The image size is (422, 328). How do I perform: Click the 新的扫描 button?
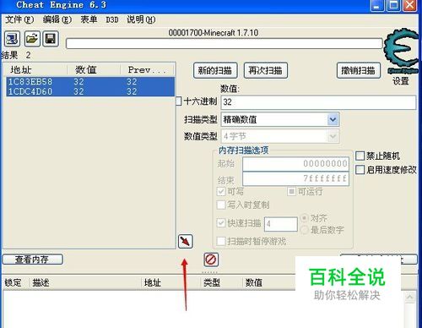coord(215,70)
